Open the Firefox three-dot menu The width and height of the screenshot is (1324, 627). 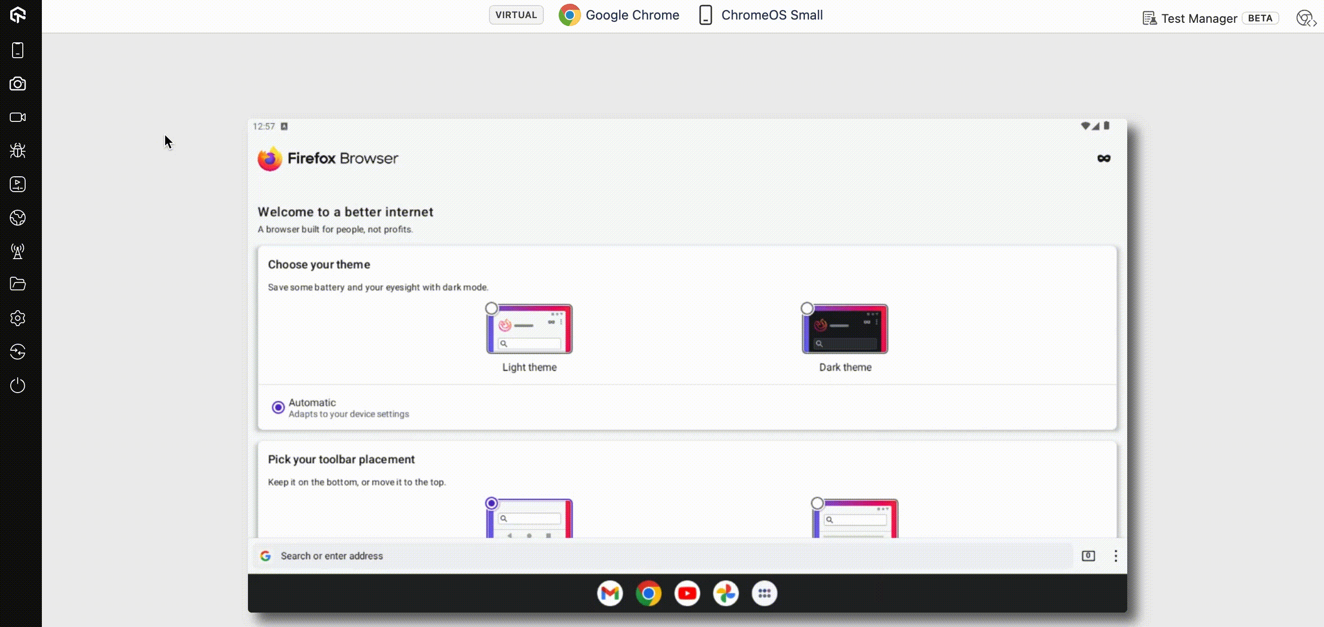click(x=1115, y=556)
